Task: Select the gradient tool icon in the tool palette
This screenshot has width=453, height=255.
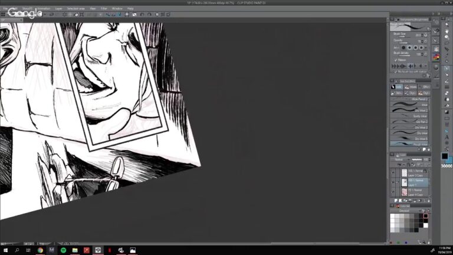Action: click(447, 112)
